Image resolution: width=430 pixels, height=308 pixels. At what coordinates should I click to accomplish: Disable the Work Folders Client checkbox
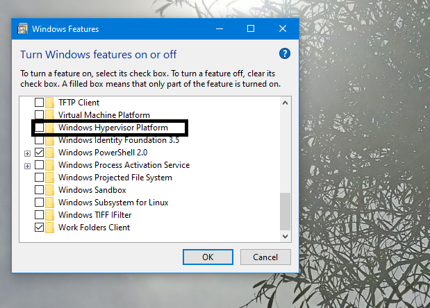pos(39,228)
